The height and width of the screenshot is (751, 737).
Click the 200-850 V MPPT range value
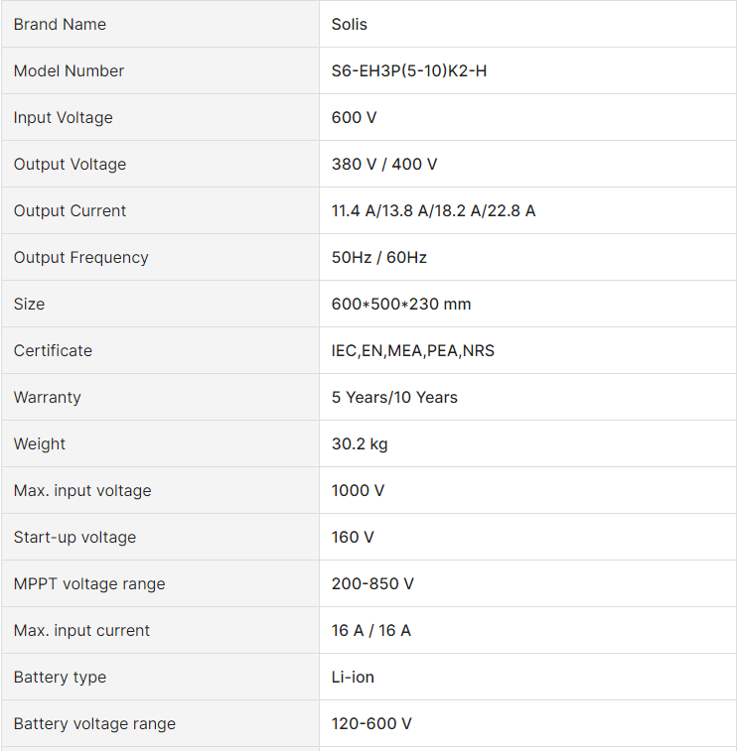click(x=372, y=584)
